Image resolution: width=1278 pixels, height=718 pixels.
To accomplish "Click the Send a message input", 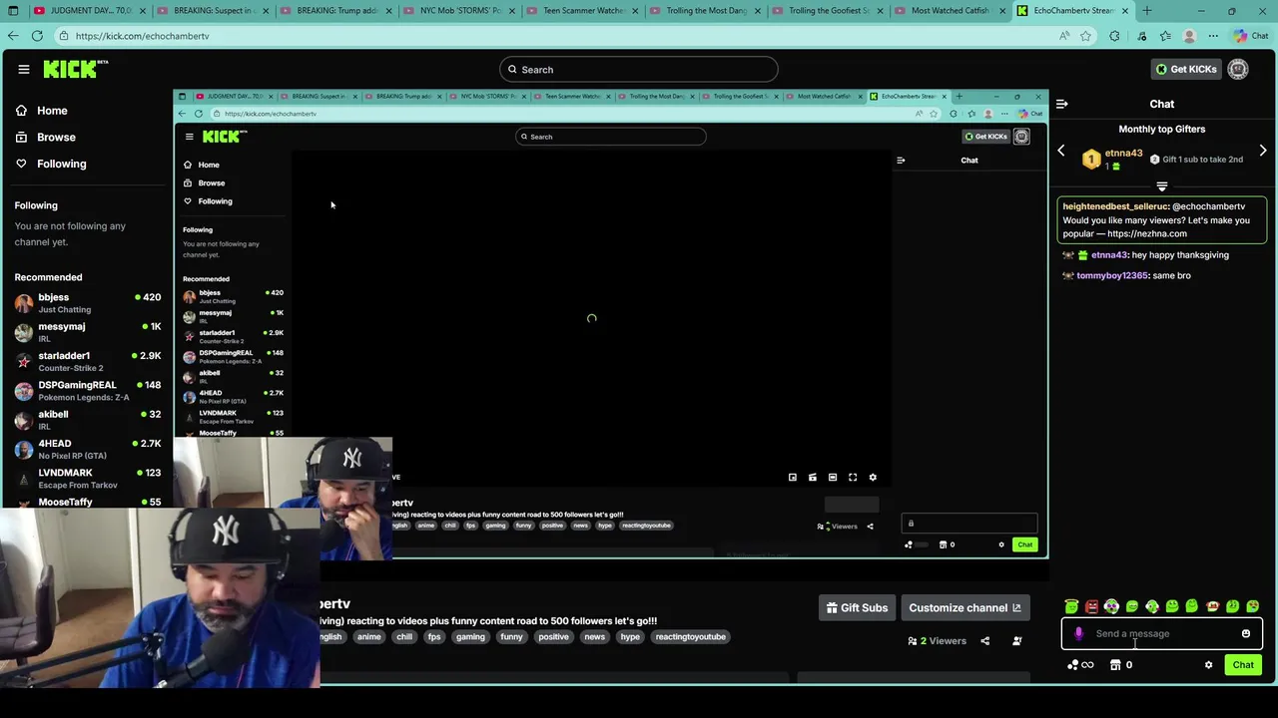I will point(1162,633).
